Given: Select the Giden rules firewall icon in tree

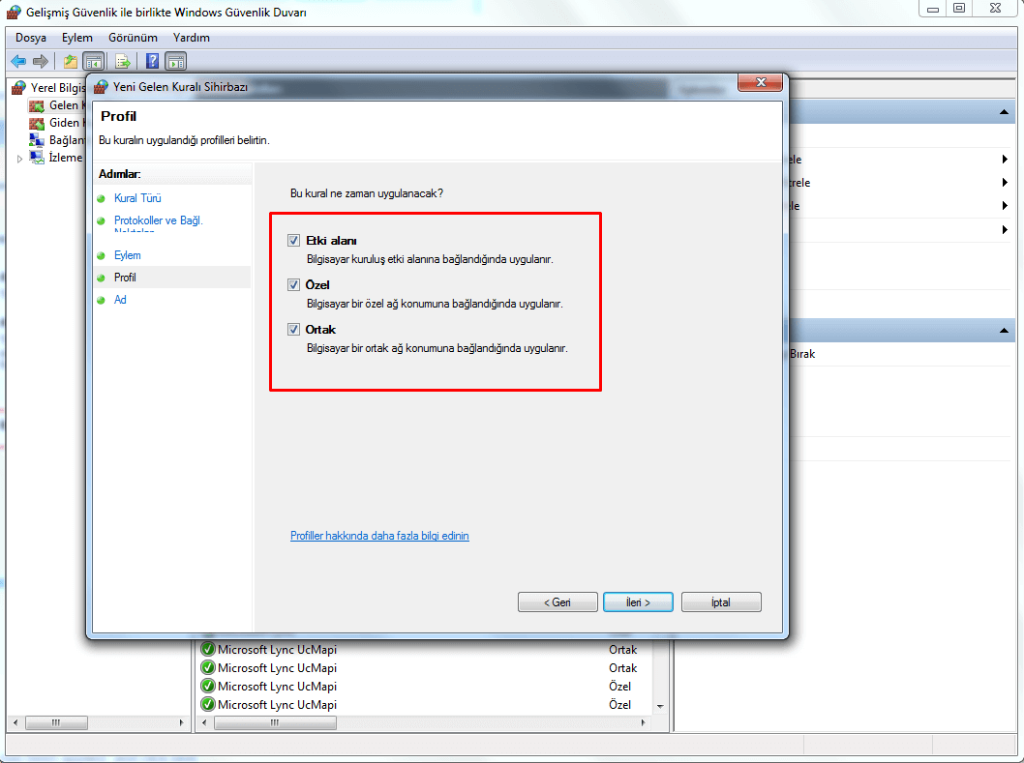Looking at the screenshot, I should click(x=37, y=123).
